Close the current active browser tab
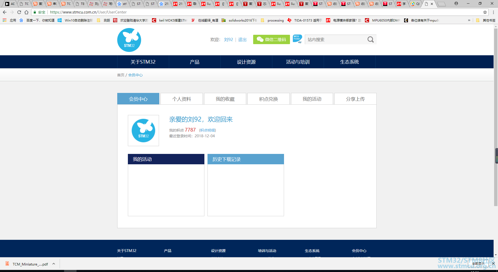Image resolution: width=498 pixels, height=272 pixels. point(432,4)
